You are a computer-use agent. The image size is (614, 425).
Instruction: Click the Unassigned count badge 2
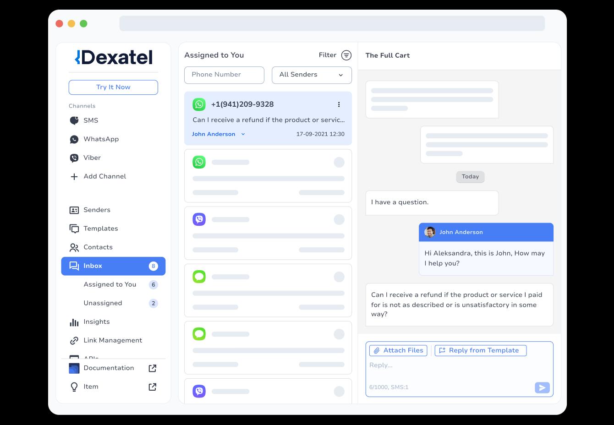click(153, 303)
